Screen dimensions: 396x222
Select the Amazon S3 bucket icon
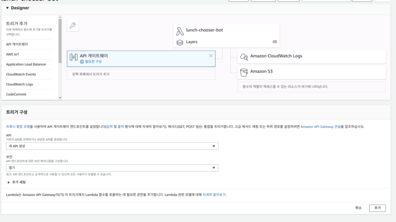(x=244, y=71)
